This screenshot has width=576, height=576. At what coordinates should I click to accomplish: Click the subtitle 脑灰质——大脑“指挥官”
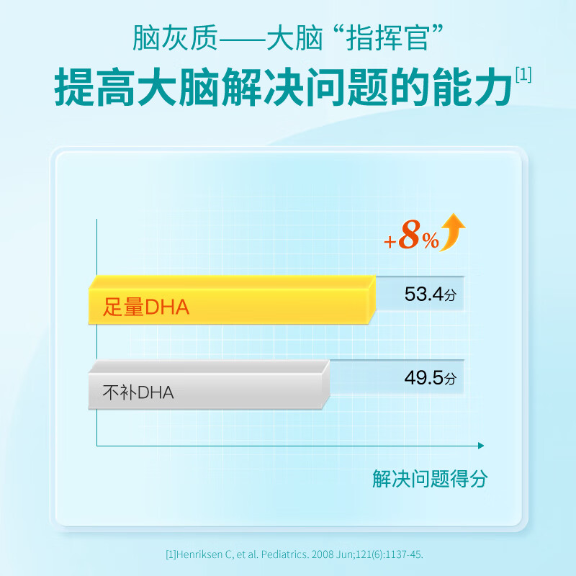pyautogui.click(x=288, y=36)
